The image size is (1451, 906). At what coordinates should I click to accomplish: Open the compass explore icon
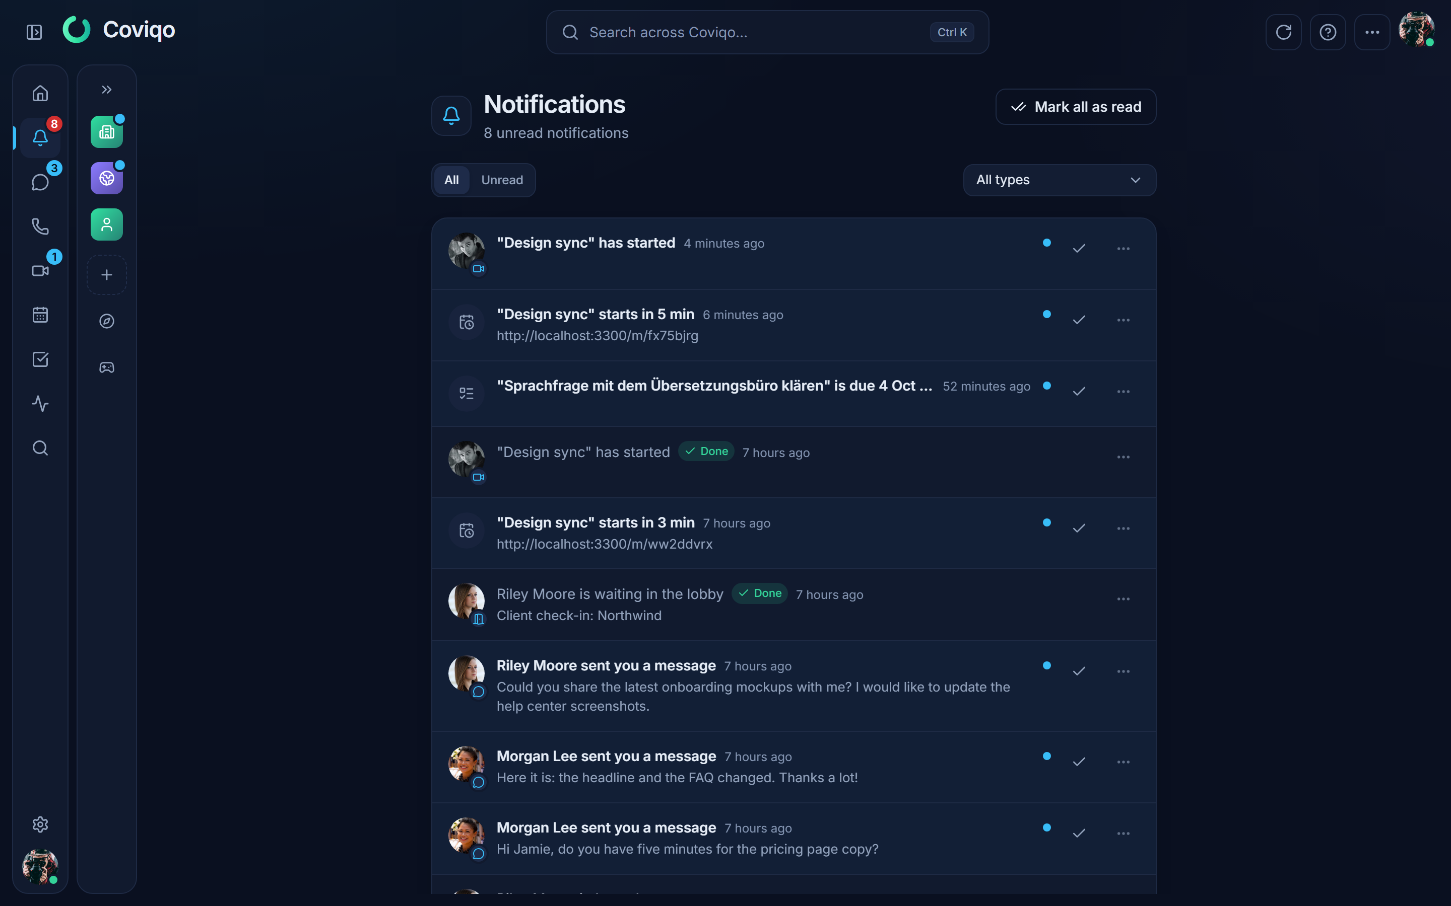[x=107, y=321]
